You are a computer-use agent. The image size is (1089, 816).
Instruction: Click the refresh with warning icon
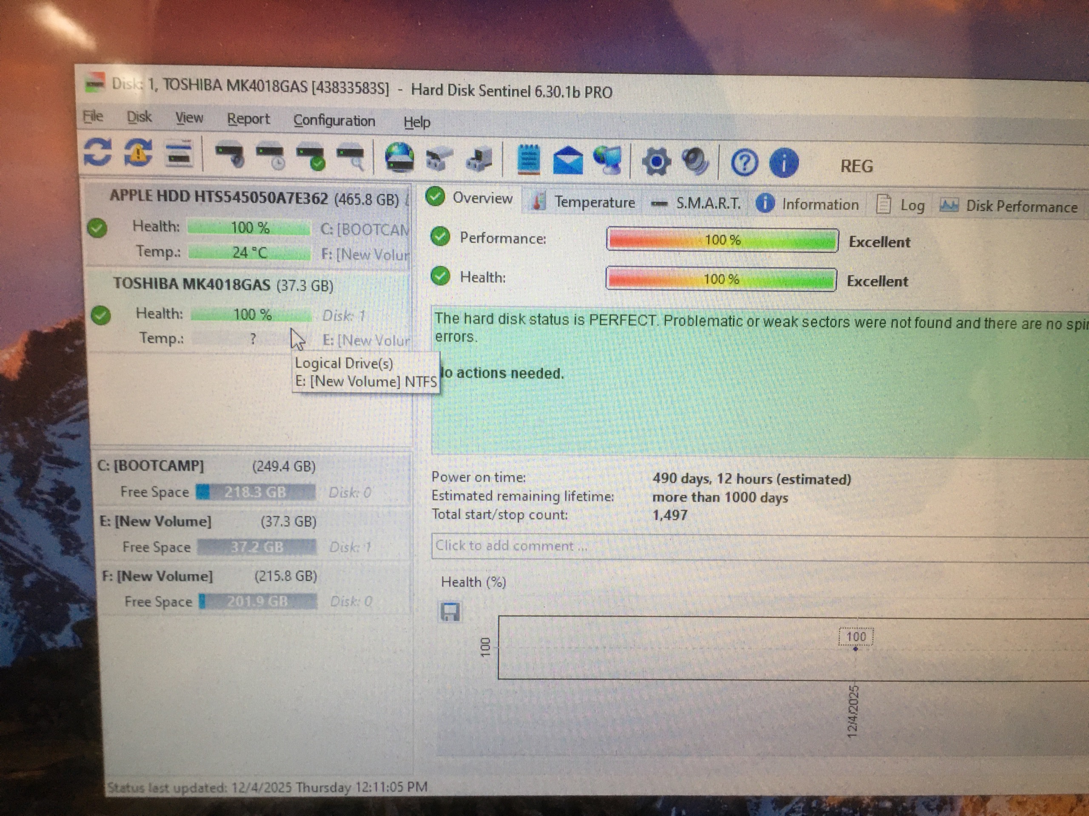point(138,153)
